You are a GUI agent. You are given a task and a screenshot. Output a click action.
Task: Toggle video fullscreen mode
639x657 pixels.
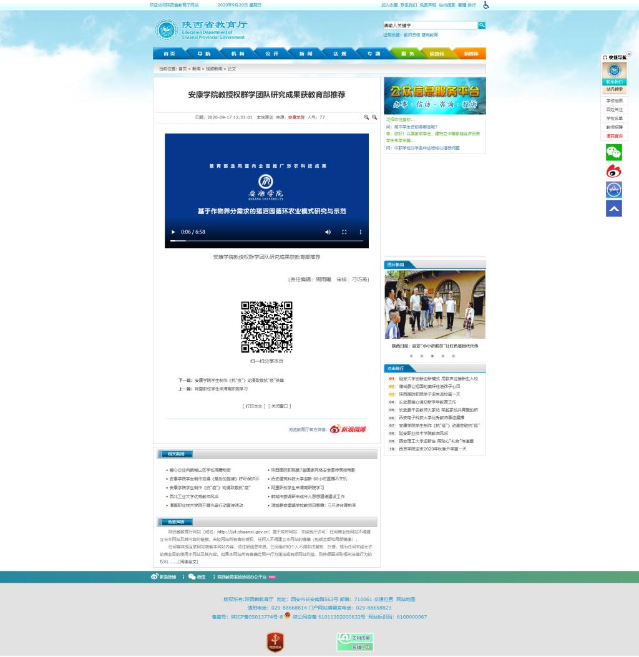[x=344, y=232]
